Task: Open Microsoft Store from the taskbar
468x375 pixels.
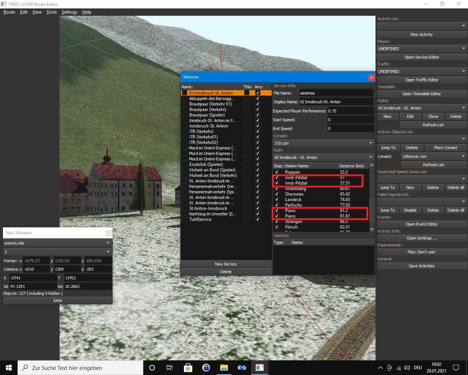Action: 188,368
